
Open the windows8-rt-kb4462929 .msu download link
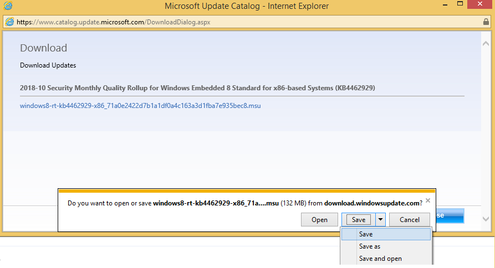point(140,106)
